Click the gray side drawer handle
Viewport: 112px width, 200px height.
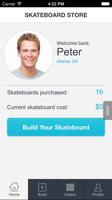tap(107, 110)
